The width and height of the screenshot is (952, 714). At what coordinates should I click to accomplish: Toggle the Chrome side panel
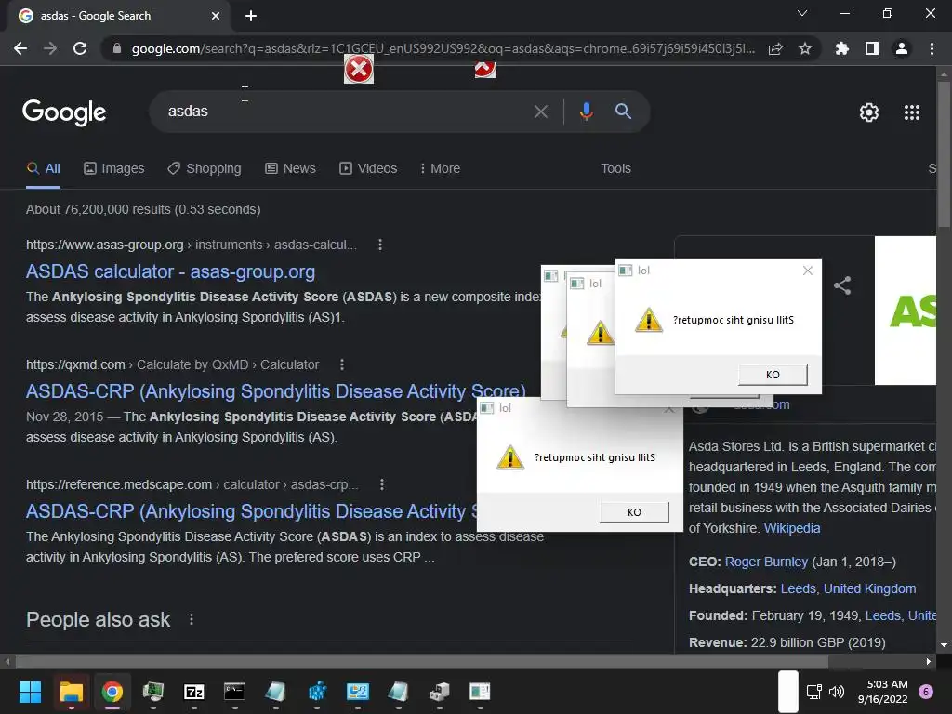872,48
